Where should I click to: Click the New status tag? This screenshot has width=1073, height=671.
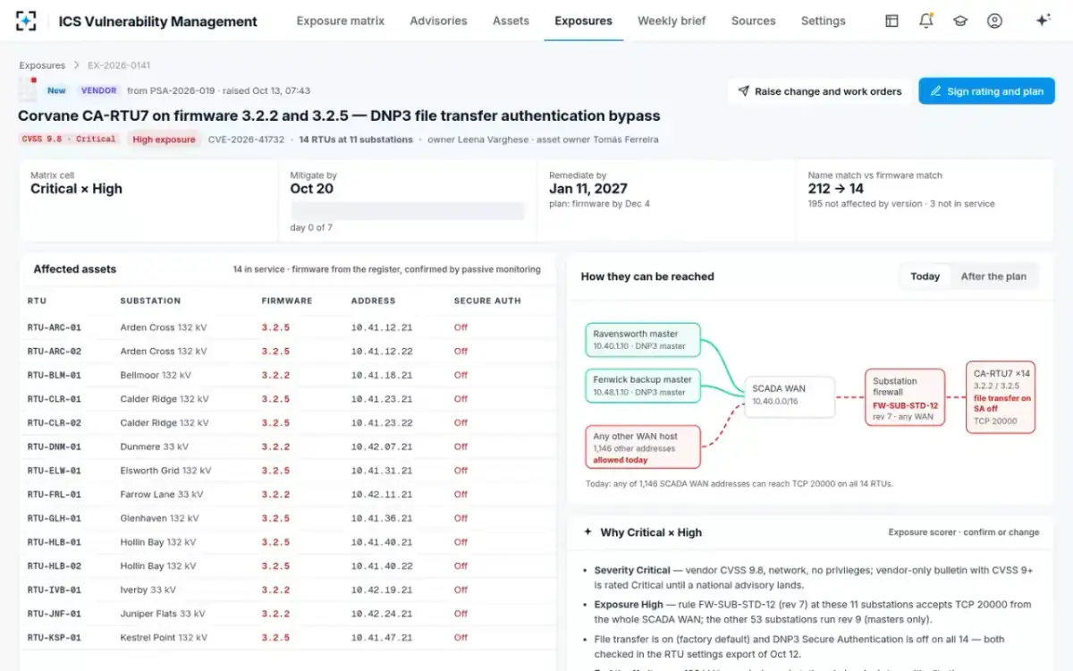point(56,90)
